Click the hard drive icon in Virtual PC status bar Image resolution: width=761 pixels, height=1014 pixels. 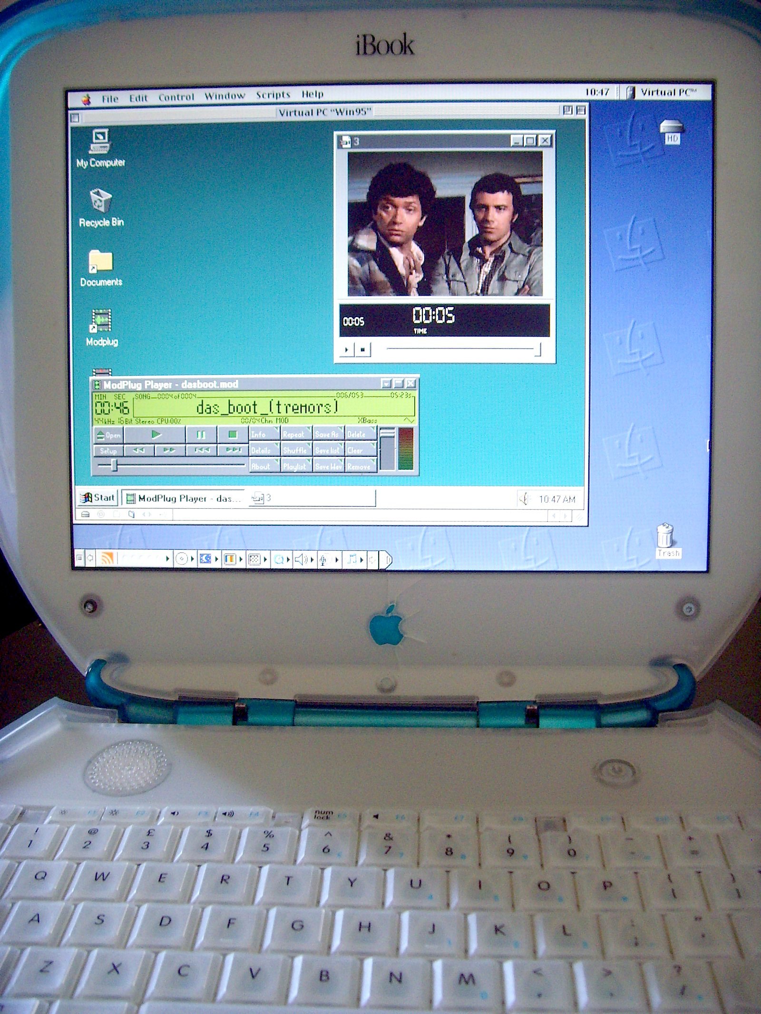pos(85,514)
